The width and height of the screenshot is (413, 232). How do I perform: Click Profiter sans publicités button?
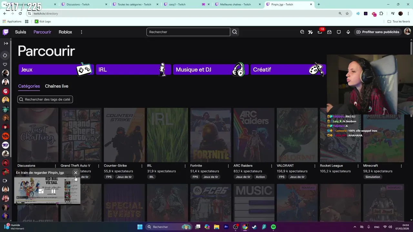click(378, 32)
